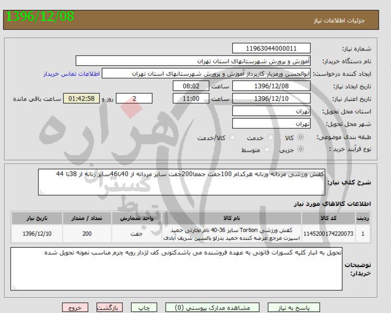This screenshot has width=391, height=313.
Task: Click delivery province field استان محل تحویل
Action: [x=271, y=111]
